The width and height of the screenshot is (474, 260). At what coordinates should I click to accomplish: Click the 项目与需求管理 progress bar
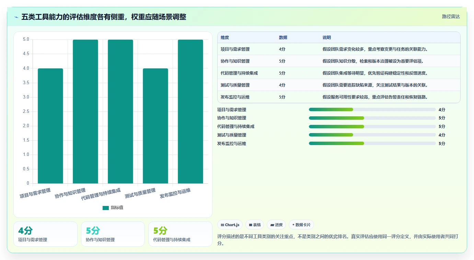click(372, 109)
